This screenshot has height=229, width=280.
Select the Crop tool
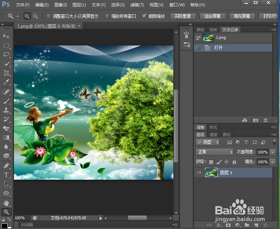6,73
